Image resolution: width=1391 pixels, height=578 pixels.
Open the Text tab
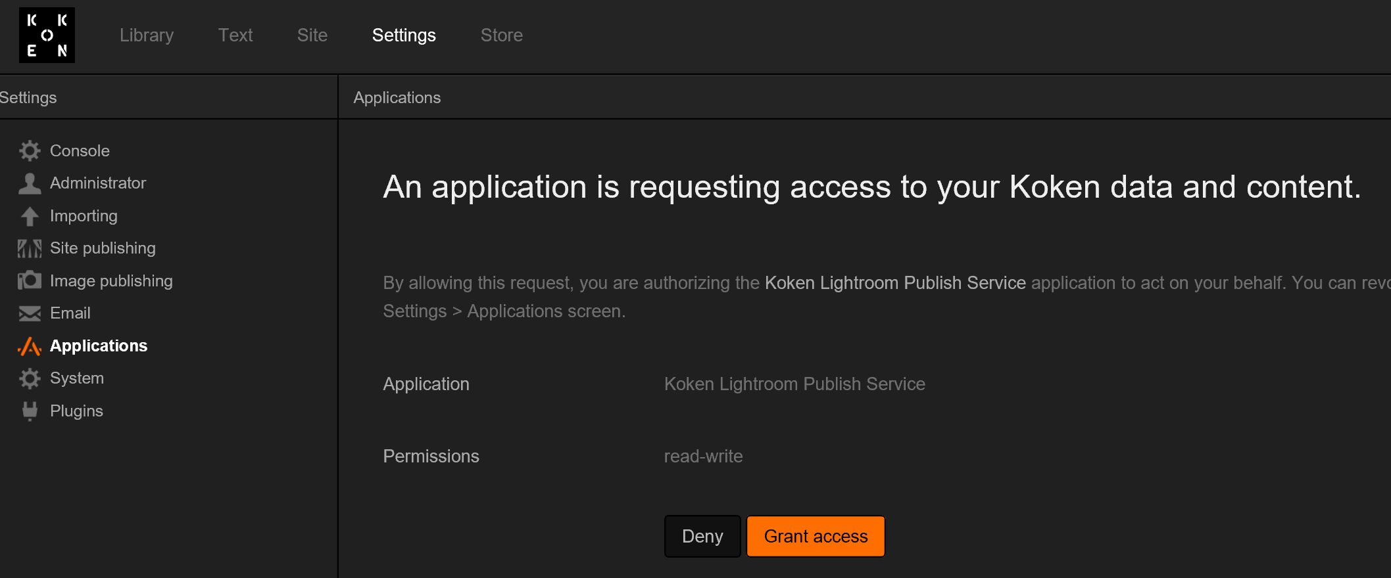pos(235,35)
